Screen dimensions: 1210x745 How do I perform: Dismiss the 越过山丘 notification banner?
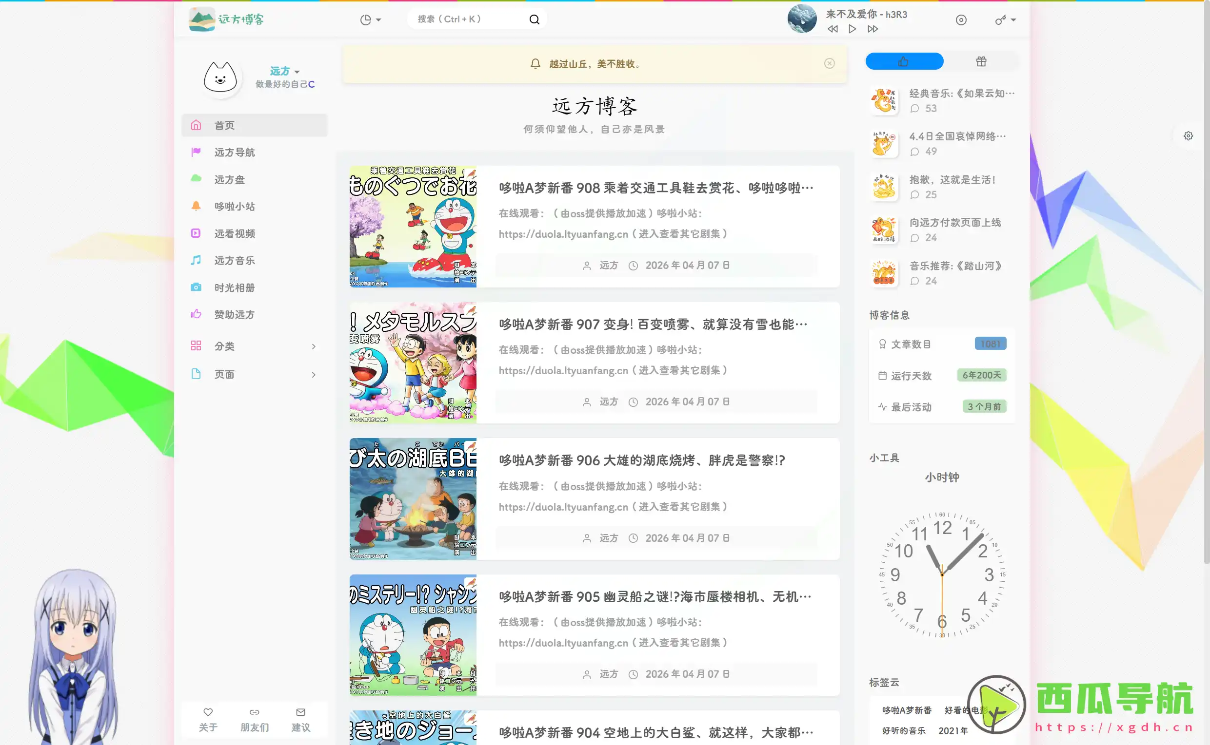(x=830, y=63)
